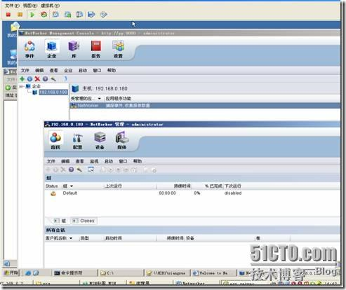Open the 媒体 (Media) icon in administration window

click(x=122, y=140)
